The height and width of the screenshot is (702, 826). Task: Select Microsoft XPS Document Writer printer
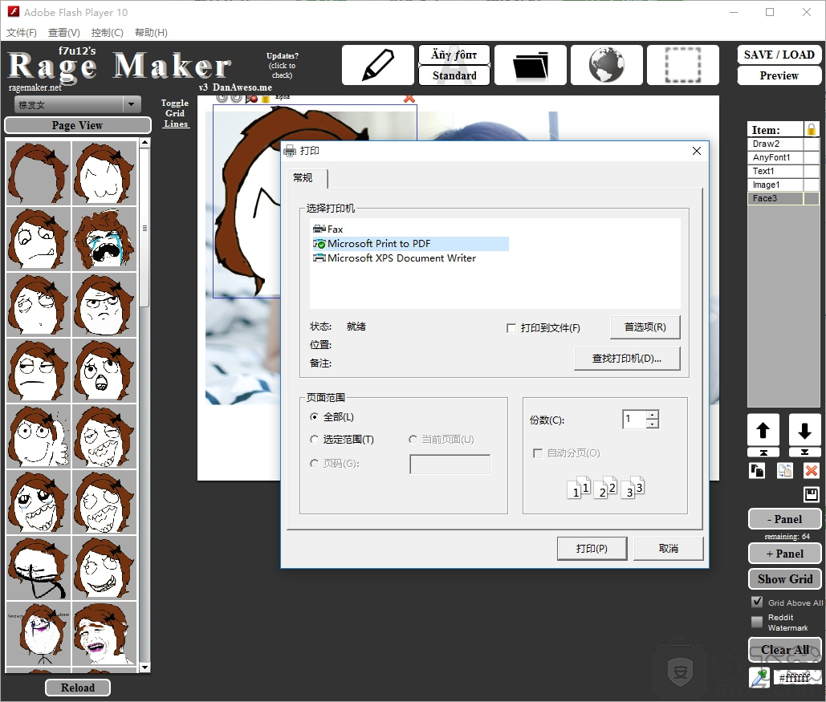tap(395, 258)
